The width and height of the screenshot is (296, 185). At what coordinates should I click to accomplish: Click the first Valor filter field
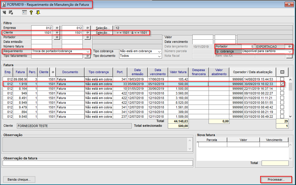[202, 37]
